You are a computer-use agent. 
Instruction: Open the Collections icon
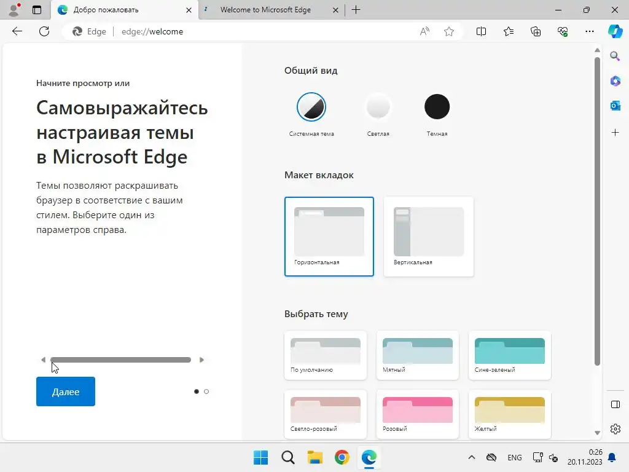click(536, 31)
